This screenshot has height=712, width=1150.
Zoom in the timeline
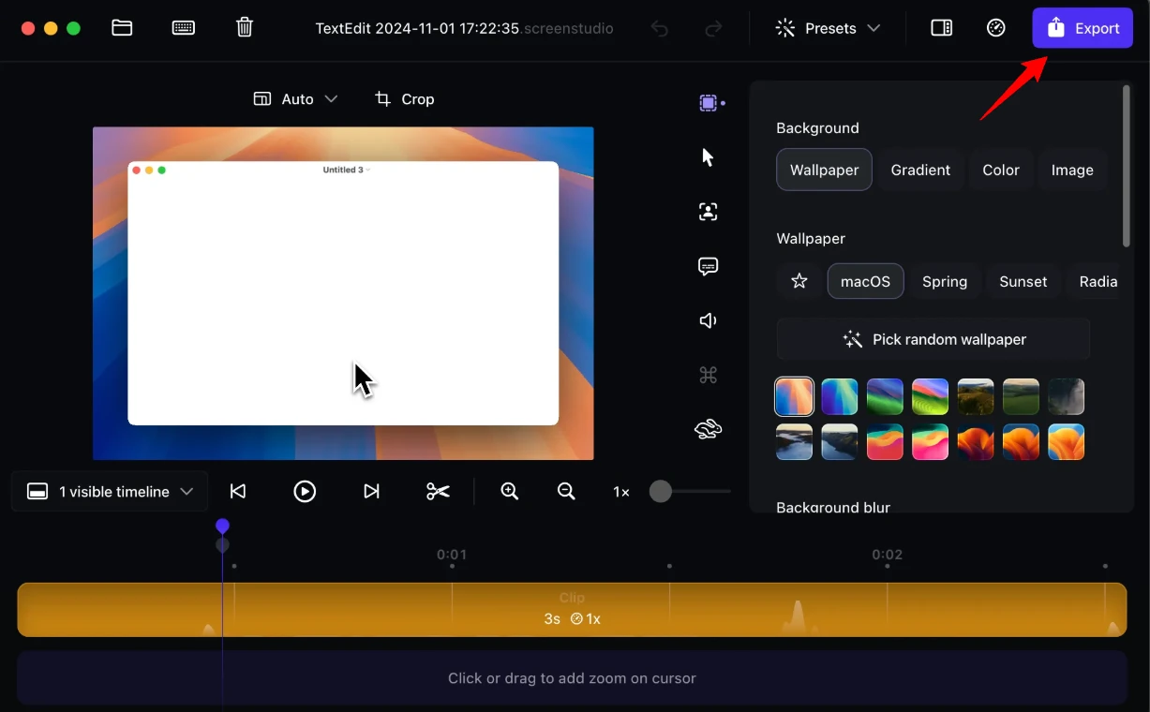tap(509, 491)
